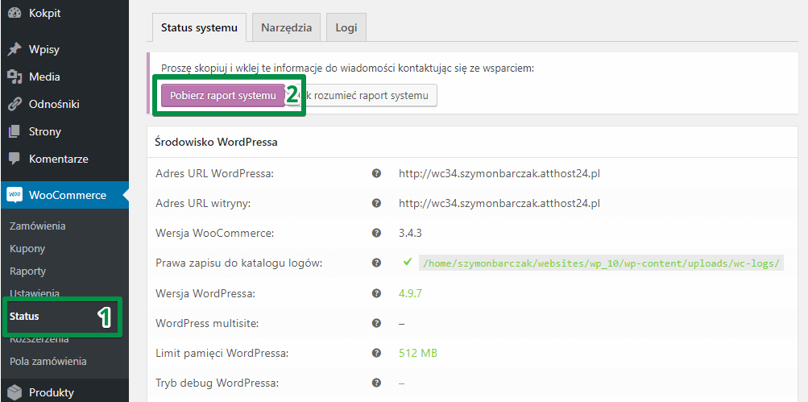Click help icon beside Tryb debug WordPressa
The height and width of the screenshot is (402, 808).
[377, 383]
